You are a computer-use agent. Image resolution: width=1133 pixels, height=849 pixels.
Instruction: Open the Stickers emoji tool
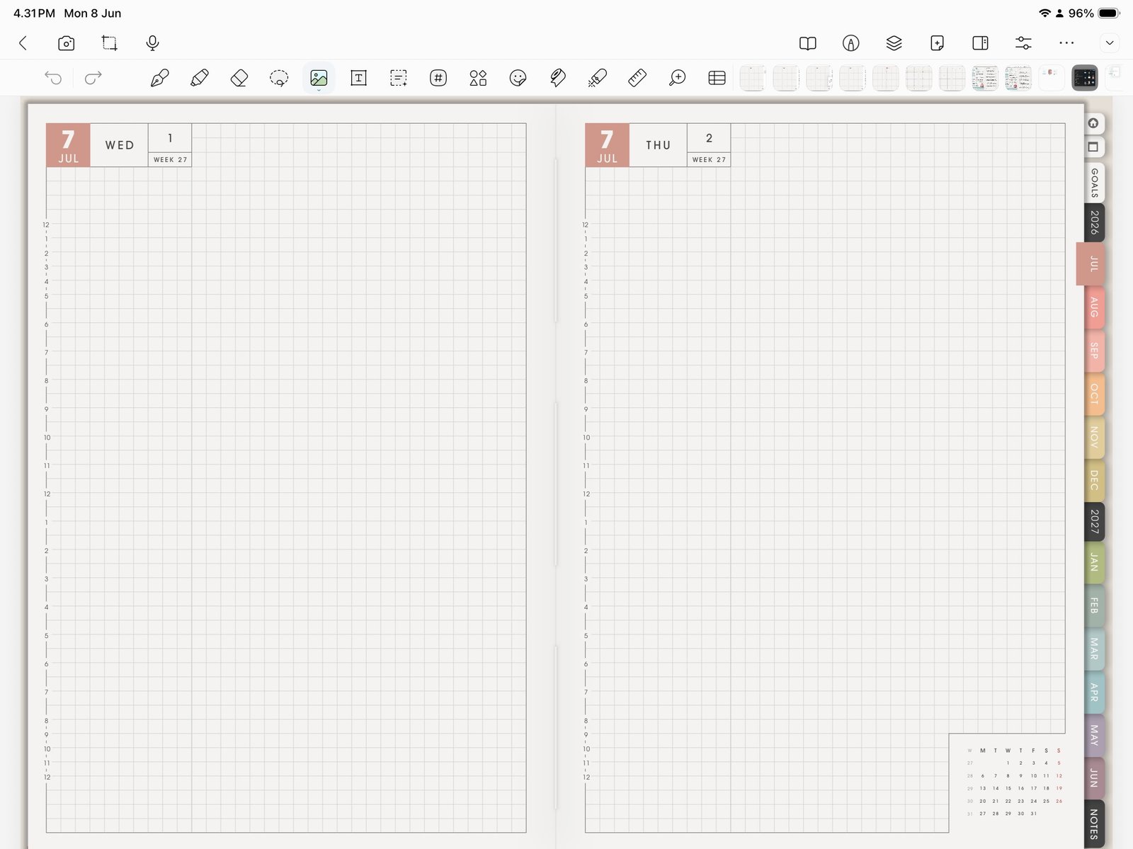518,78
